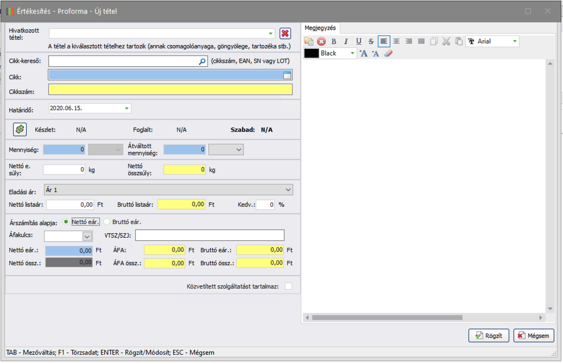Open the Határidő date picker dropdown
563x364 pixels.
coord(127,108)
